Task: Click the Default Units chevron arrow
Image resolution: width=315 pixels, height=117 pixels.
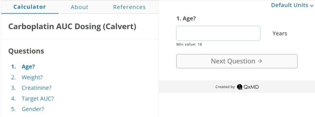Action: point(312,6)
